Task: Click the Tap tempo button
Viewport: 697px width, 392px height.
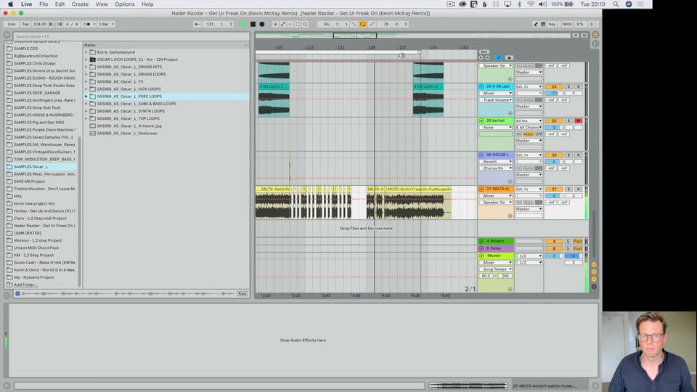Action: tap(25, 24)
